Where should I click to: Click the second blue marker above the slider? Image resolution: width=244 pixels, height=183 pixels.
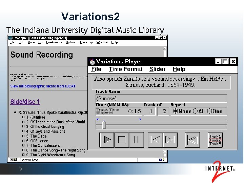140,119
